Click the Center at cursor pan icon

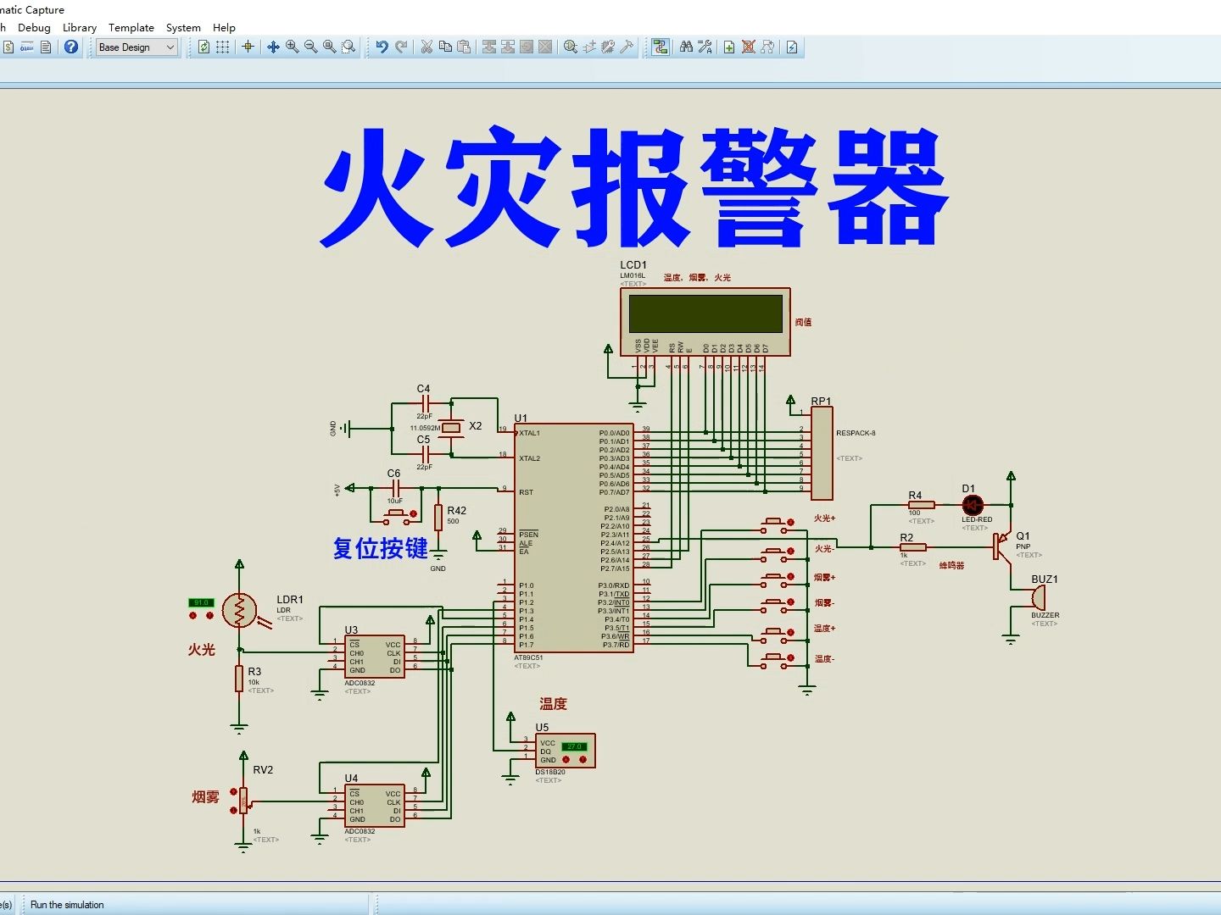[273, 47]
